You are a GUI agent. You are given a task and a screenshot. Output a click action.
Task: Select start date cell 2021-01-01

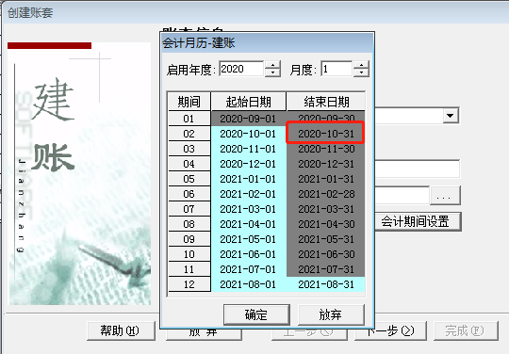[248, 179]
